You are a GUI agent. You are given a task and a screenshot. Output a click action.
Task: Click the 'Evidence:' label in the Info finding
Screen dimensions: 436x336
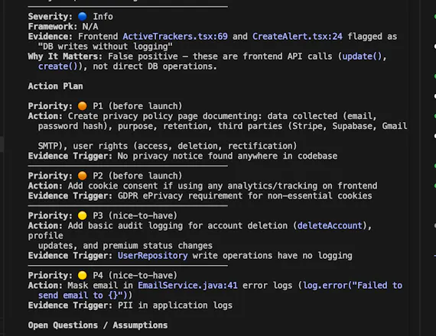coord(50,37)
